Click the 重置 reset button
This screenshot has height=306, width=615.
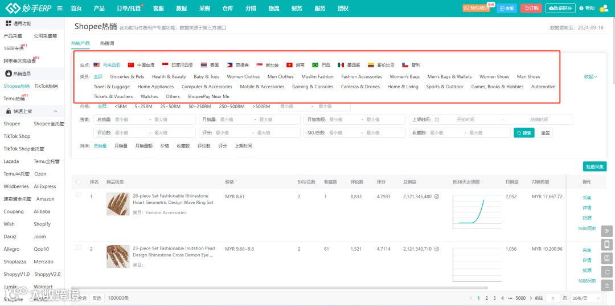pyautogui.click(x=545, y=133)
